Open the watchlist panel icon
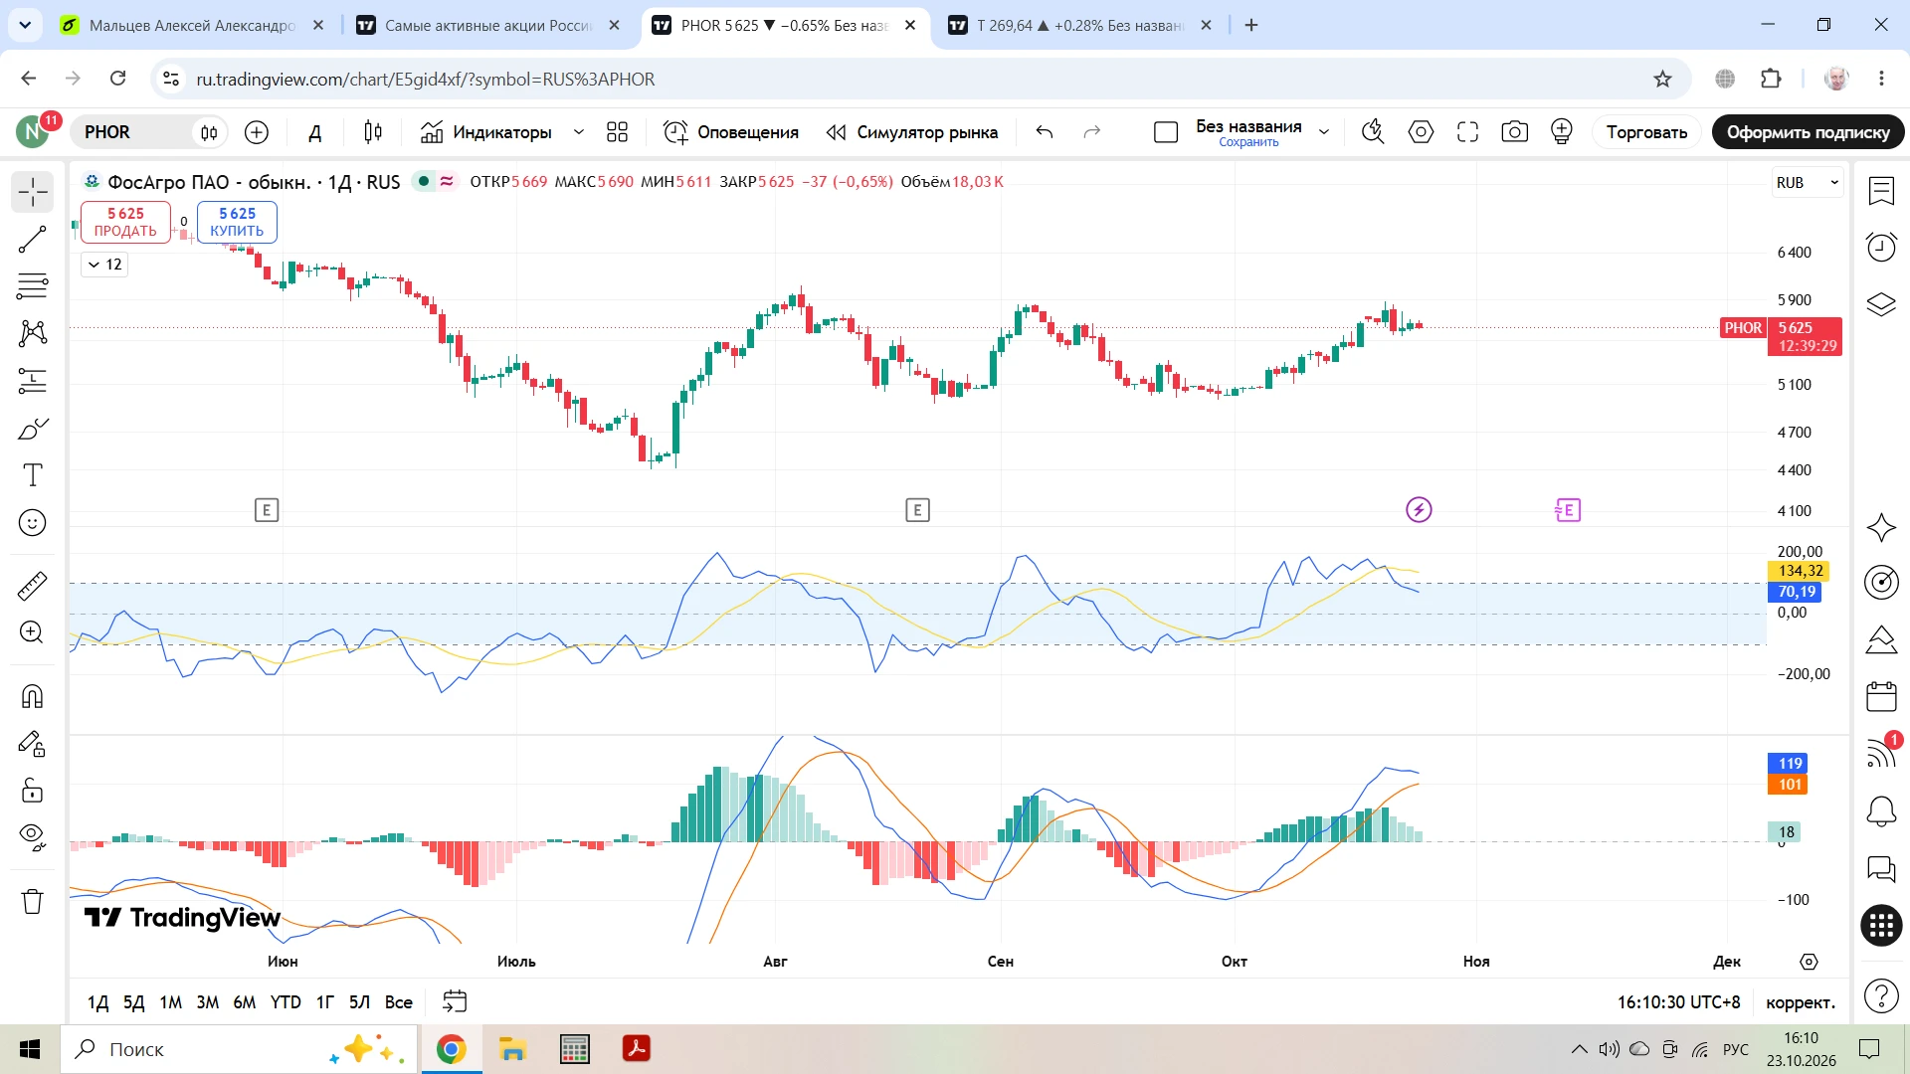Viewport: 1910px width, 1074px height. 1881,191
